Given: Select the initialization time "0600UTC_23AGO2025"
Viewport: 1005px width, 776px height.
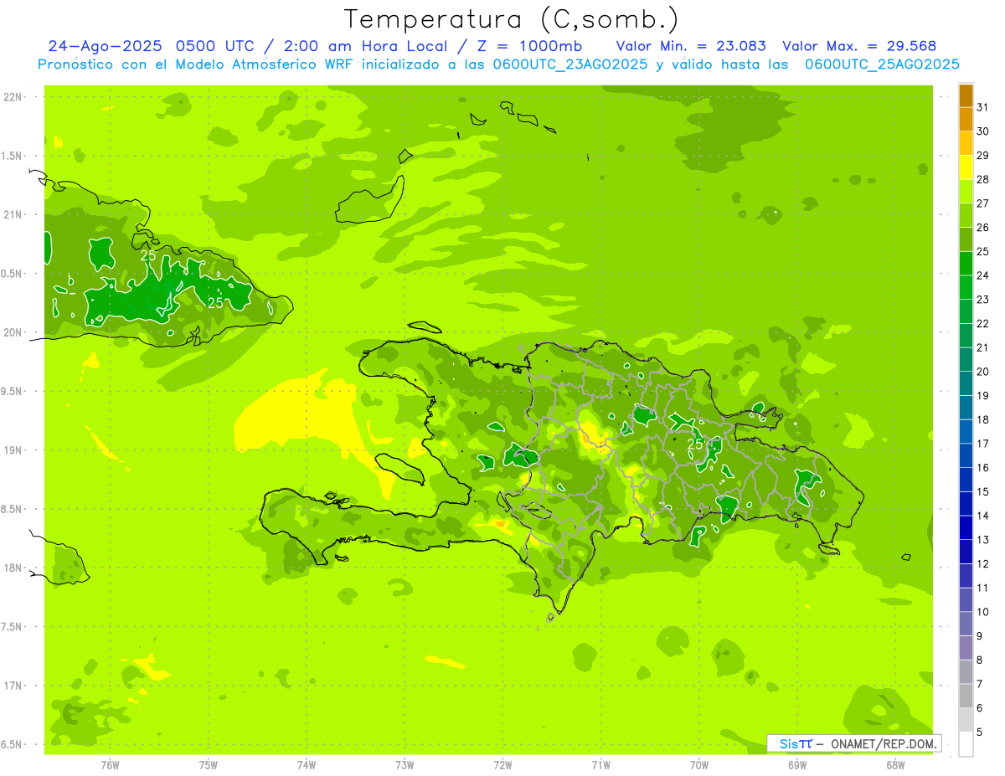Looking at the screenshot, I should point(571,64).
